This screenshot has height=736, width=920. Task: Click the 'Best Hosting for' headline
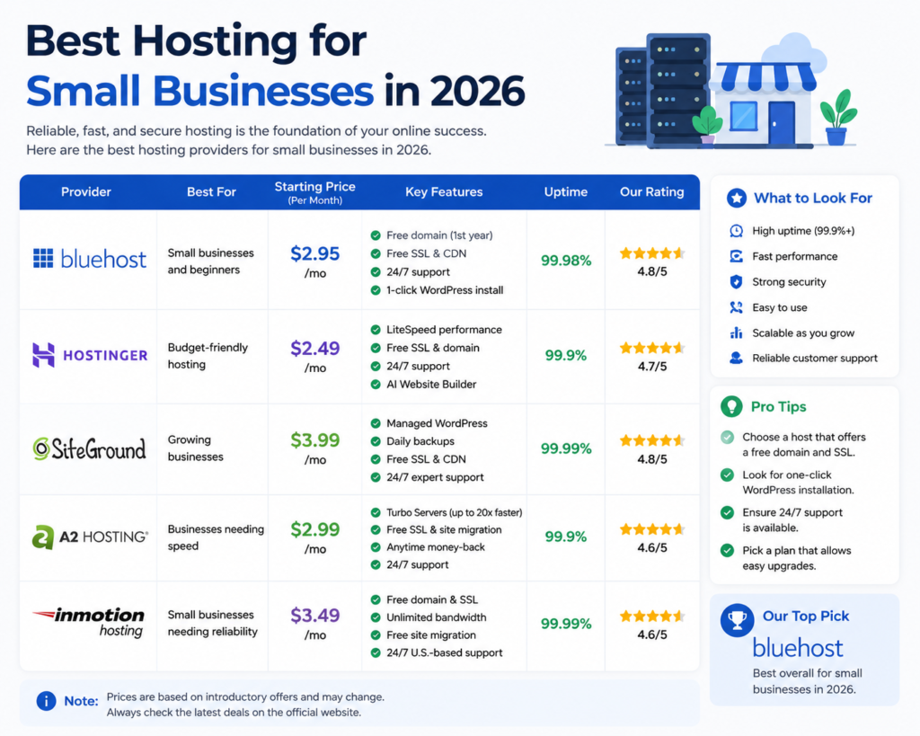196,41
